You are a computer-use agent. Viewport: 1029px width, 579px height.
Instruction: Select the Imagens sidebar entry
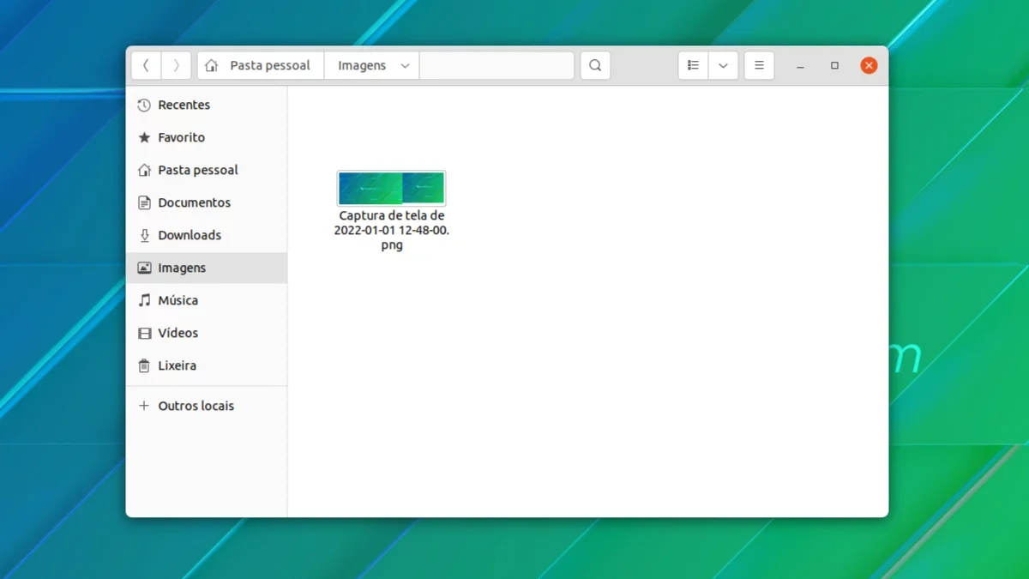(x=207, y=268)
